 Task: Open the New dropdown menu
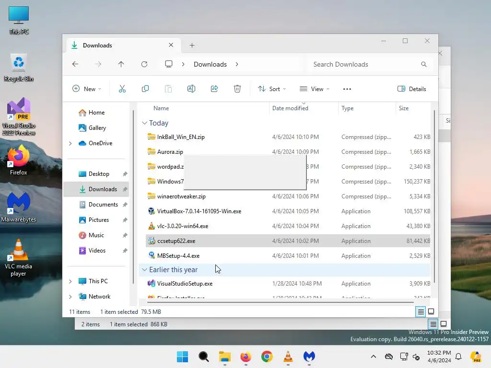87,89
